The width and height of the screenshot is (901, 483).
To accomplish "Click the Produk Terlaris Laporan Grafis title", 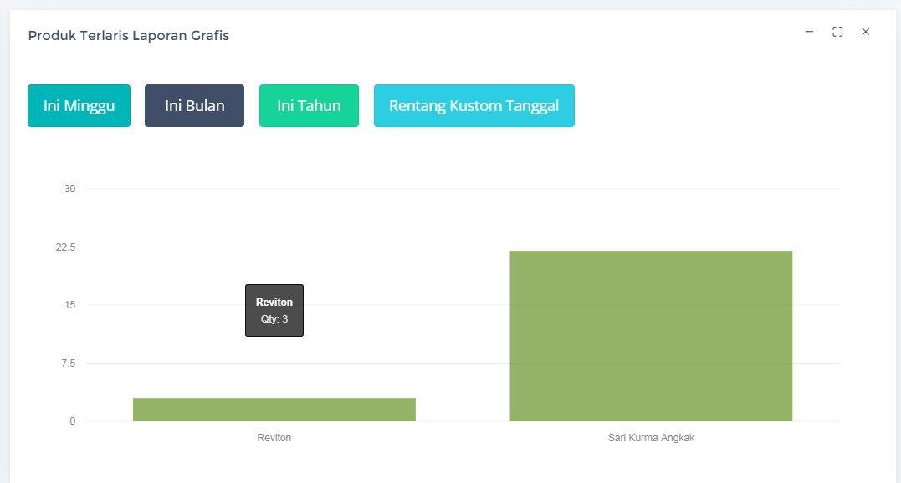I will coord(129,36).
